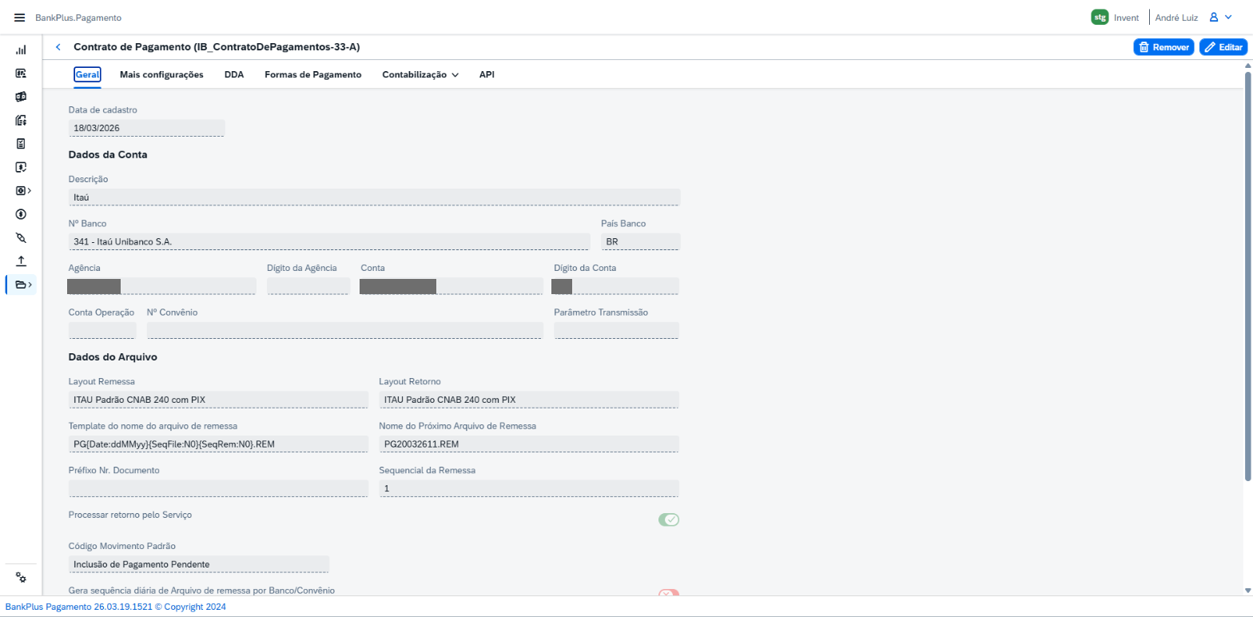Image resolution: width=1253 pixels, height=617 pixels.
Task: Select the Layout Remessa field
Action: [x=218, y=400]
